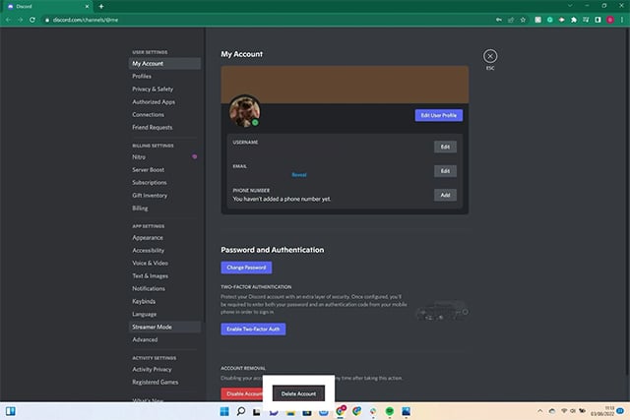
Task: Open Windows taskbar search
Action: 241,409
